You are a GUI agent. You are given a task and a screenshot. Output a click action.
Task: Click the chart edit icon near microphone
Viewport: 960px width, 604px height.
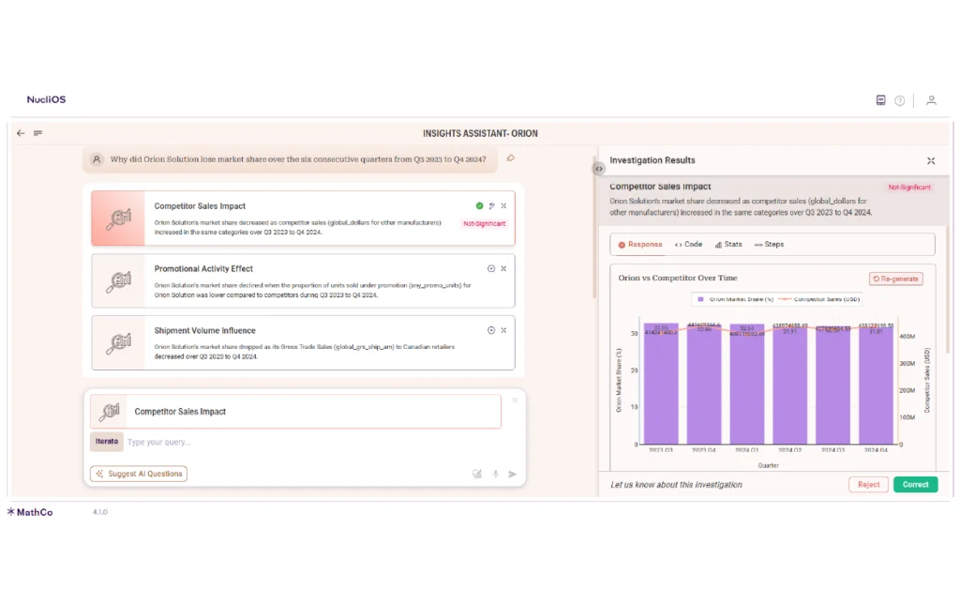[477, 474]
